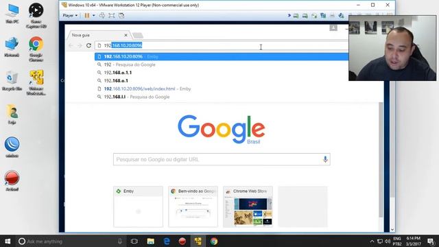Click the volume speaker icon in the tray
This screenshot has height=247, width=439.
pos(388,241)
